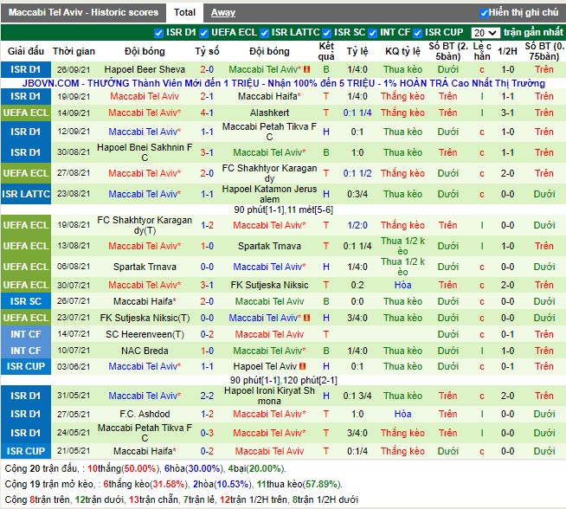Select odds 1/2:0 in the 19/08/21 row
The width and height of the screenshot is (566, 509).
[x=357, y=226]
